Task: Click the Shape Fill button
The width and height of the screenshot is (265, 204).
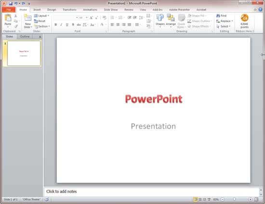Action: pos(197,16)
